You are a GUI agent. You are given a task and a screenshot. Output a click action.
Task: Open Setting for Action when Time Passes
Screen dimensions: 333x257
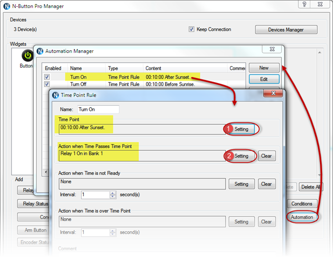[241, 156]
